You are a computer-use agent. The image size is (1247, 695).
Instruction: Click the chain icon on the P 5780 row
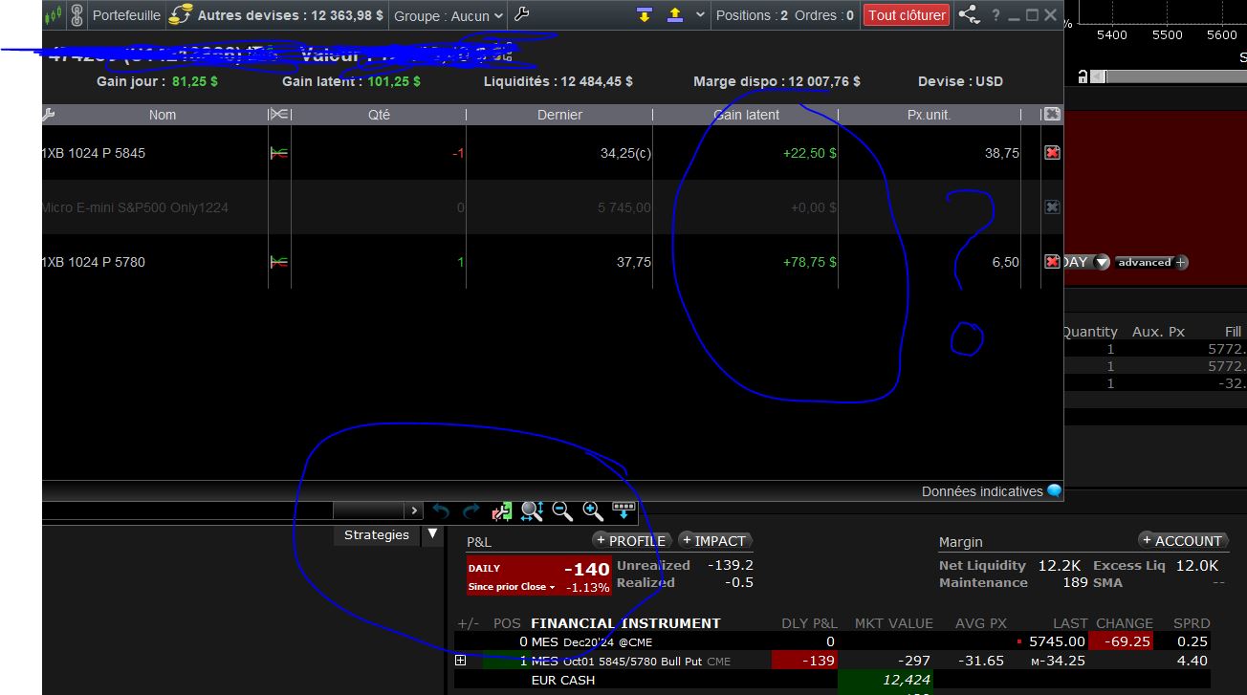tap(279, 262)
